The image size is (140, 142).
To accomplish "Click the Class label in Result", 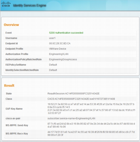I will tap(9, 99).
